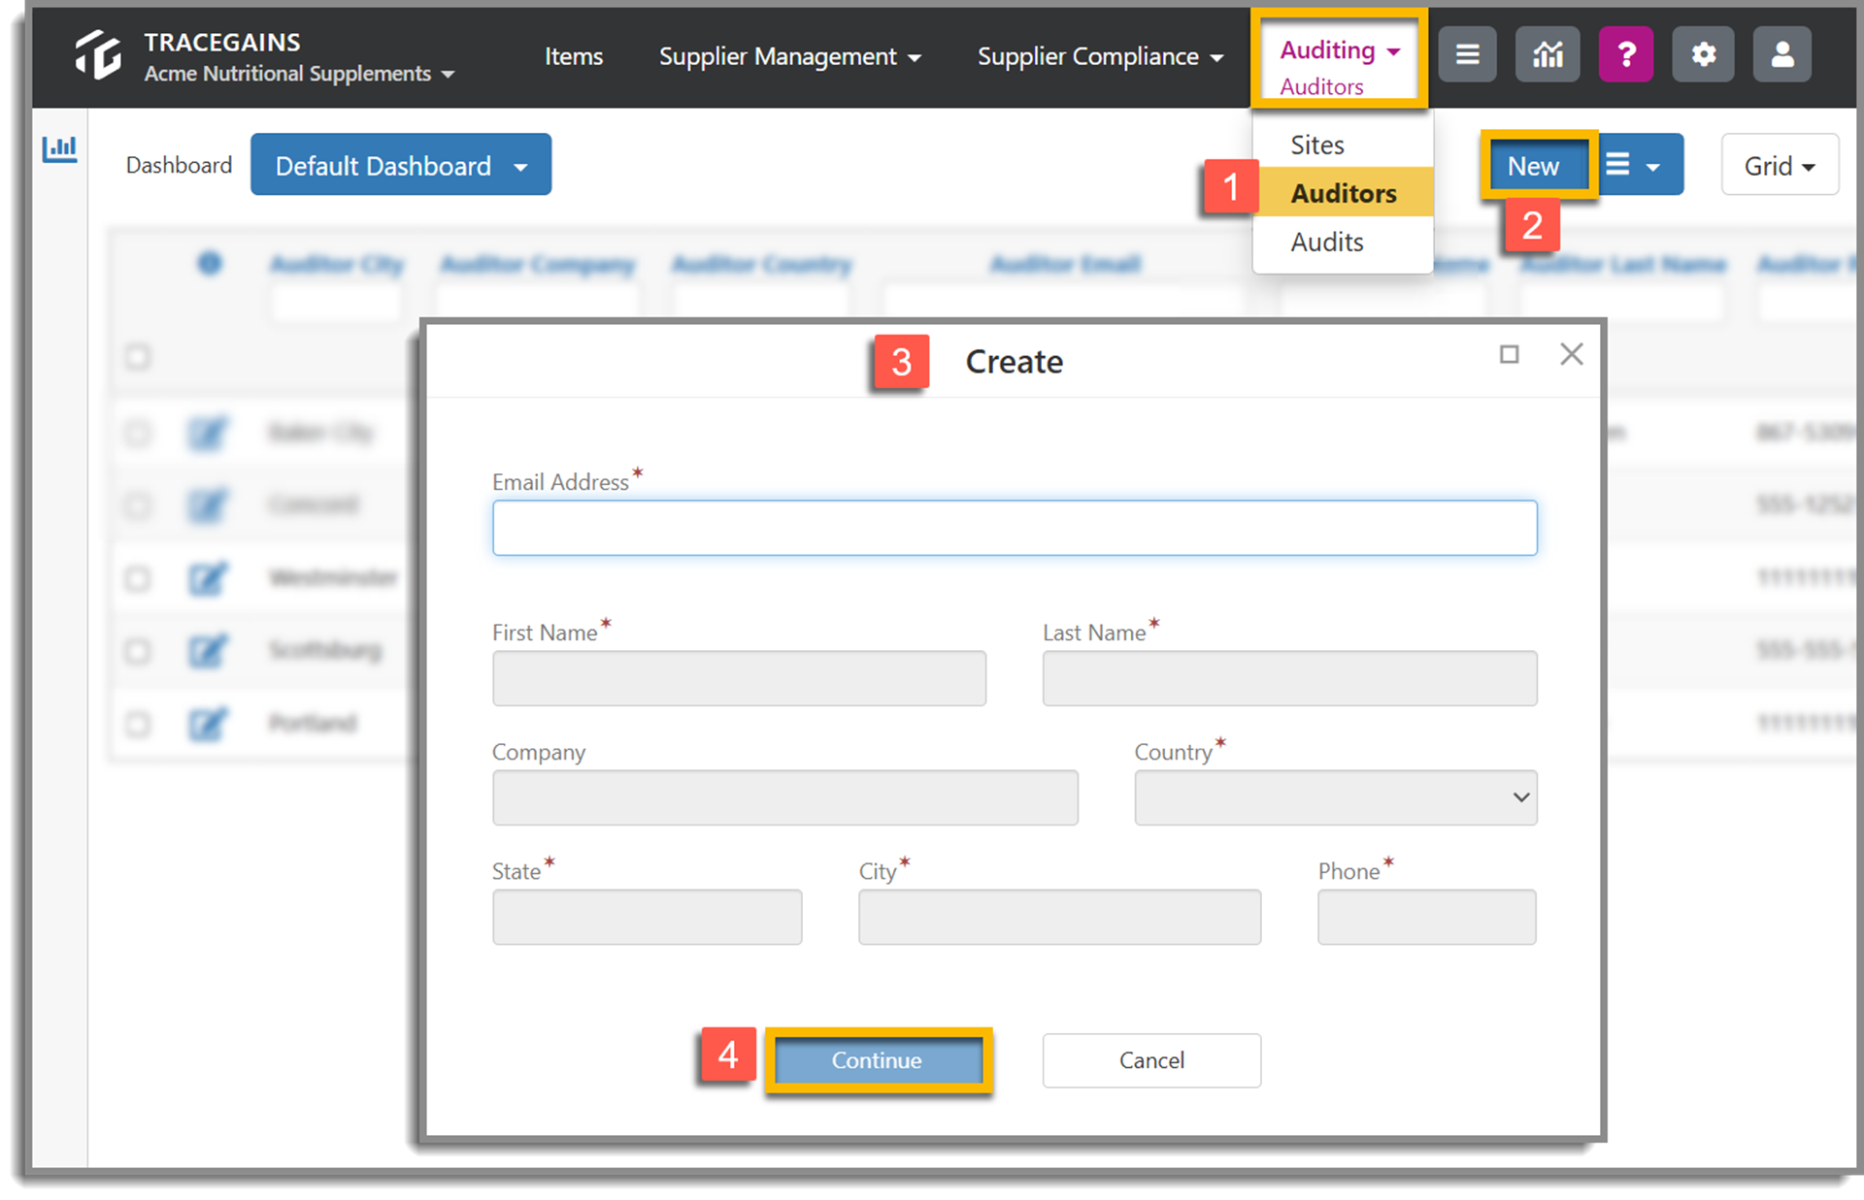
Task: Sort by Auditor Email column header
Action: point(1065,264)
